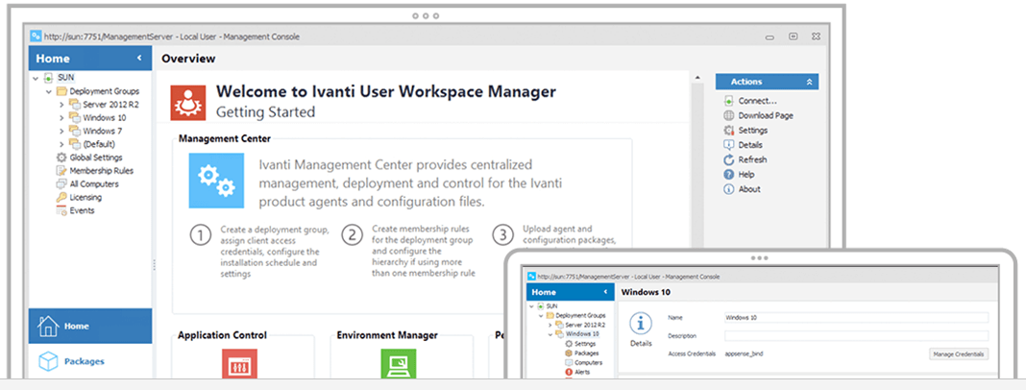1026x390 pixels.
Task: Collapse the Actions panel with its double chevron
Action: click(x=809, y=82)
